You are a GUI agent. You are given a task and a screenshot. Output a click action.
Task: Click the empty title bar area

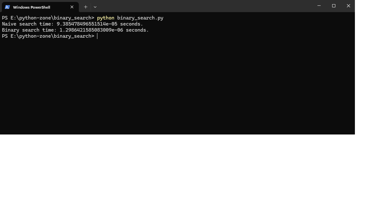[x=205, y=6]
